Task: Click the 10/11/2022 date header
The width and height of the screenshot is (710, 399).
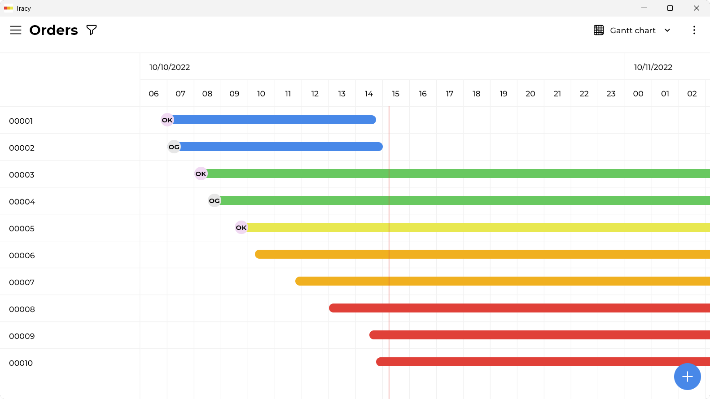Action: (653, 67)
